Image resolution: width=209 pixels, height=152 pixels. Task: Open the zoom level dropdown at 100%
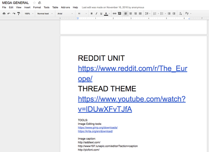click(x=29, y=14)
